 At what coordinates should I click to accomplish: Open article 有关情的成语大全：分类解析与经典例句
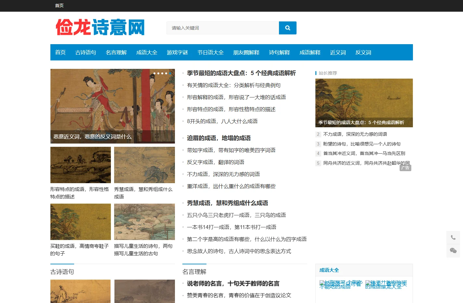[x=233, y=85]
